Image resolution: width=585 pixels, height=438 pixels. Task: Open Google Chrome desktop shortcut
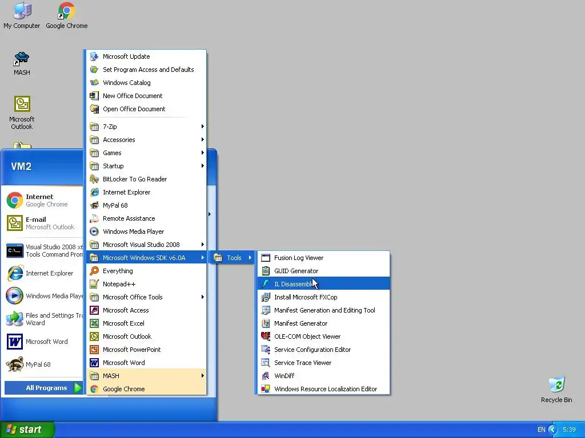(66, 15)
